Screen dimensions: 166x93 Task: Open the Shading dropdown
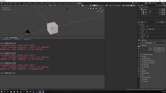(x=101, y=5)
